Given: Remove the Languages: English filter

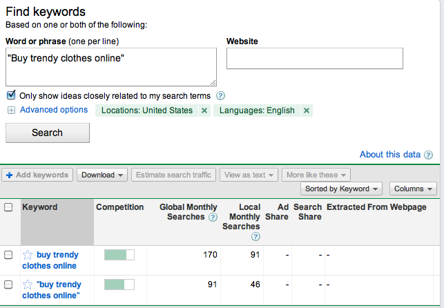Looking at the screenshot, I should point(306,110).
